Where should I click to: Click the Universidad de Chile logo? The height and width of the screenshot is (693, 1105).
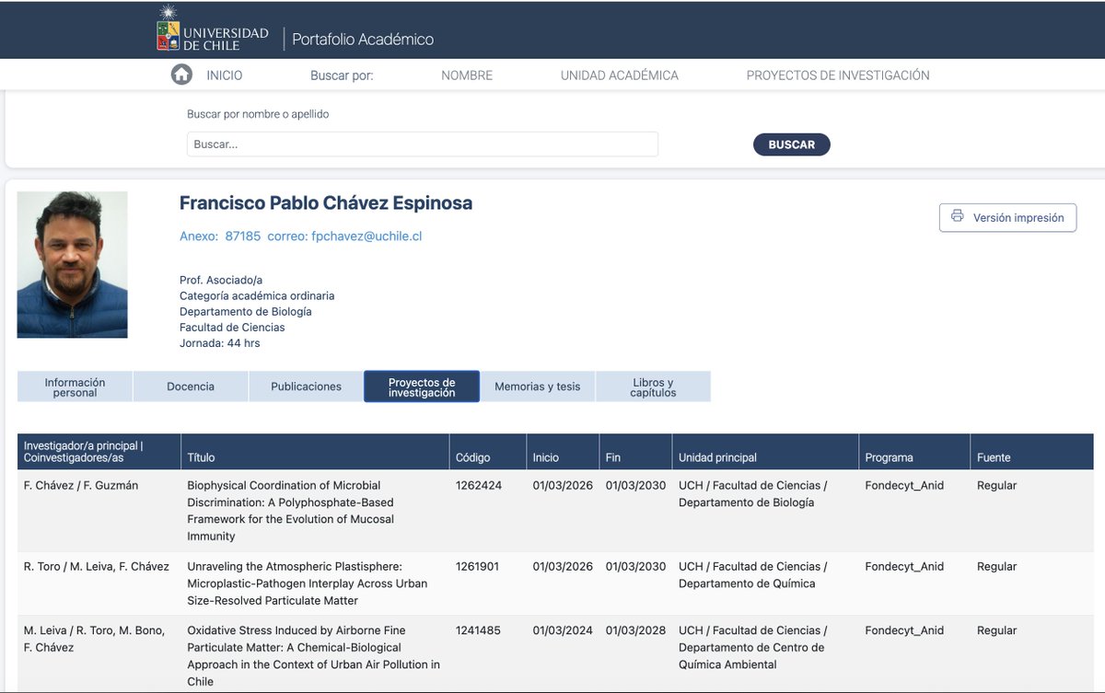[x=213, y=29]
